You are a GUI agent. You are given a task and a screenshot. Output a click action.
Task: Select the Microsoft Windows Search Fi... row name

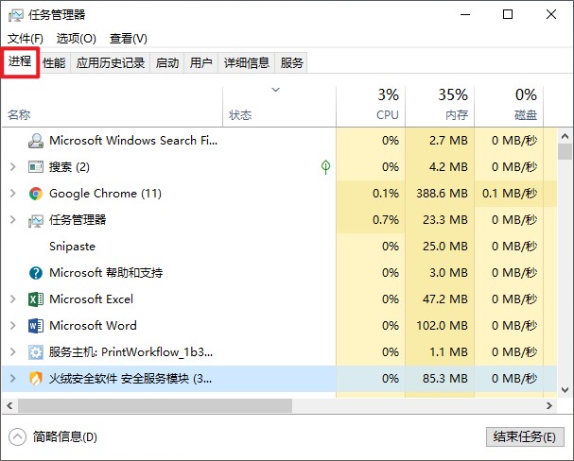133,141
